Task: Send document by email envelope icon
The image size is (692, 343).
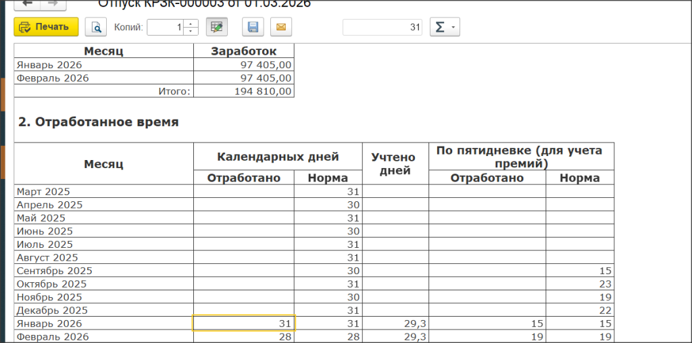Action: pos(281,27)
